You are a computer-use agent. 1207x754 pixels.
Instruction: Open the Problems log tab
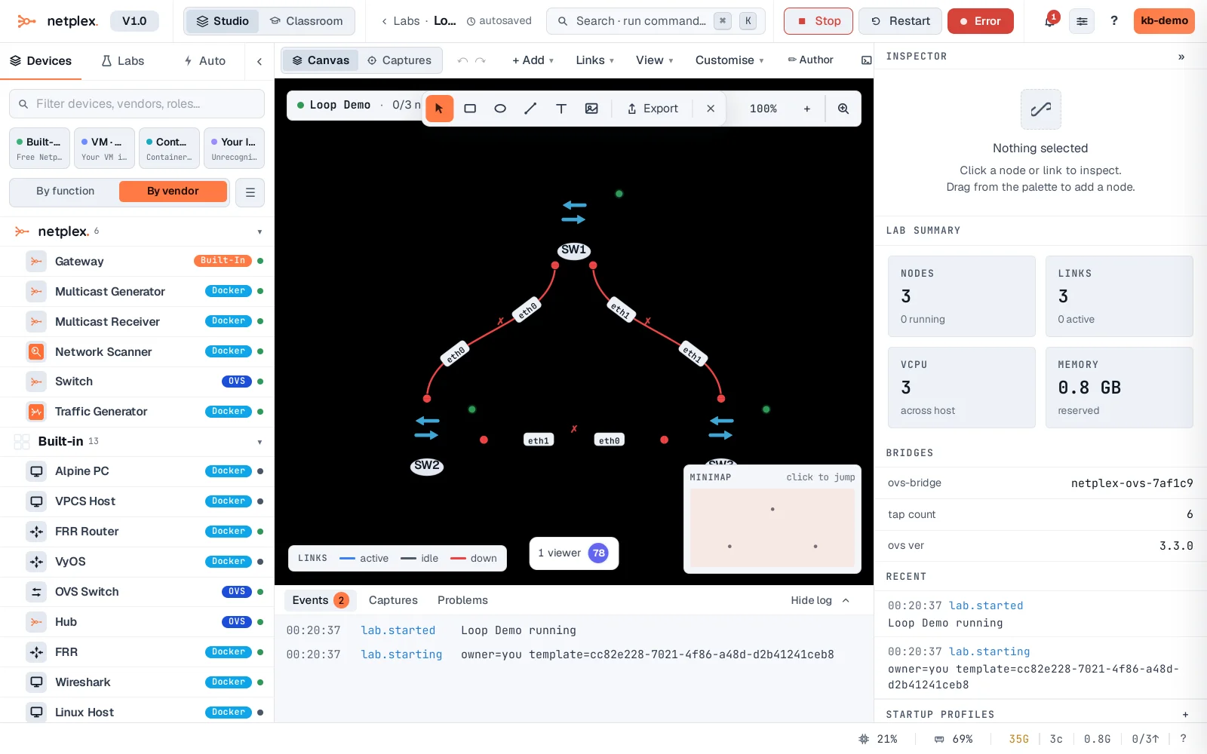pyautogui.click(x=462, y=600)
